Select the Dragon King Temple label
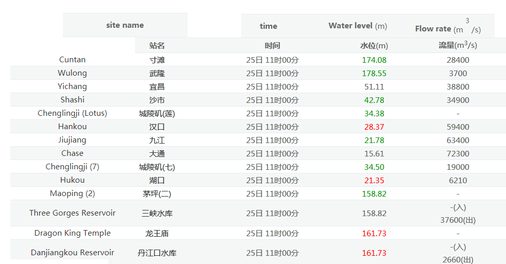This screenshot has height=264, width=506. pyautogui.click(x=72, y=233)
